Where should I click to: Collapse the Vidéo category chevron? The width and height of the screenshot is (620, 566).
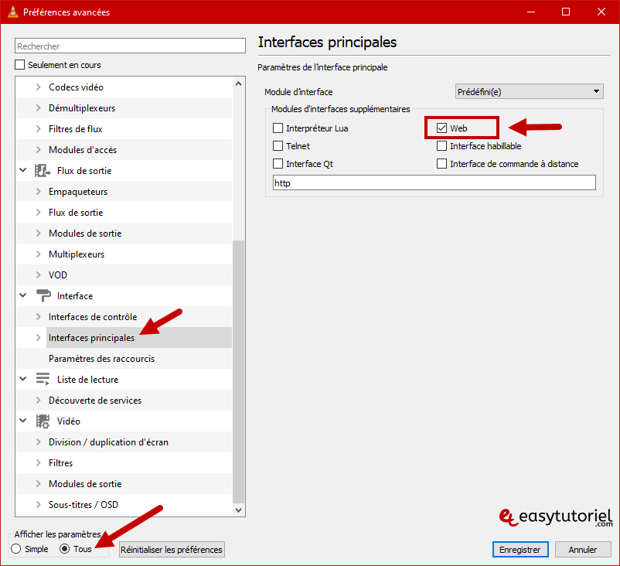[23, 421]
